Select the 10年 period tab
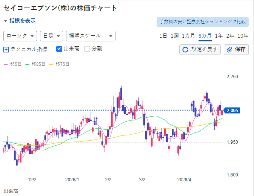This screenshot has height=196, width=254. [x=243, y=36]
